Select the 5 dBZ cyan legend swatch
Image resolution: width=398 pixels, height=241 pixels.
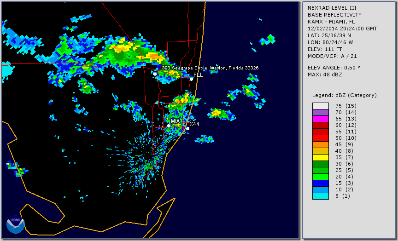tap(321, 196)
